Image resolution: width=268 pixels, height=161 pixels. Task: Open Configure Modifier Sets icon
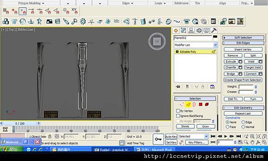click(213, 87)
